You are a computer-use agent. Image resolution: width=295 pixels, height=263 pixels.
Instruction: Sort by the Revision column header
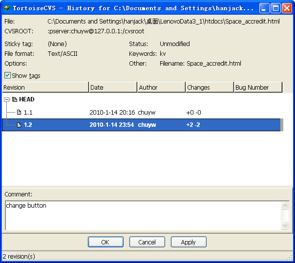(45, 87)
